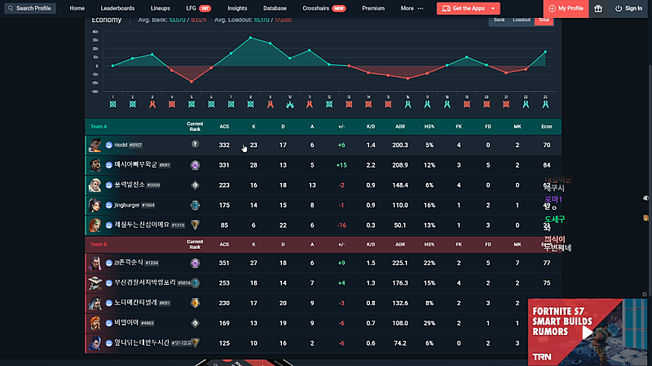The image size is (652, 366).
Task: Open the Leaderboards nav item
Action: 117,8
